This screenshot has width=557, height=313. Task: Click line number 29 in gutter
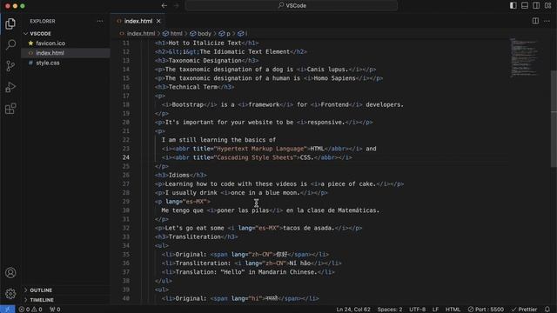pos(126,202)
